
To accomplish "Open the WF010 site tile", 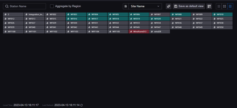I will coord(222,15).
